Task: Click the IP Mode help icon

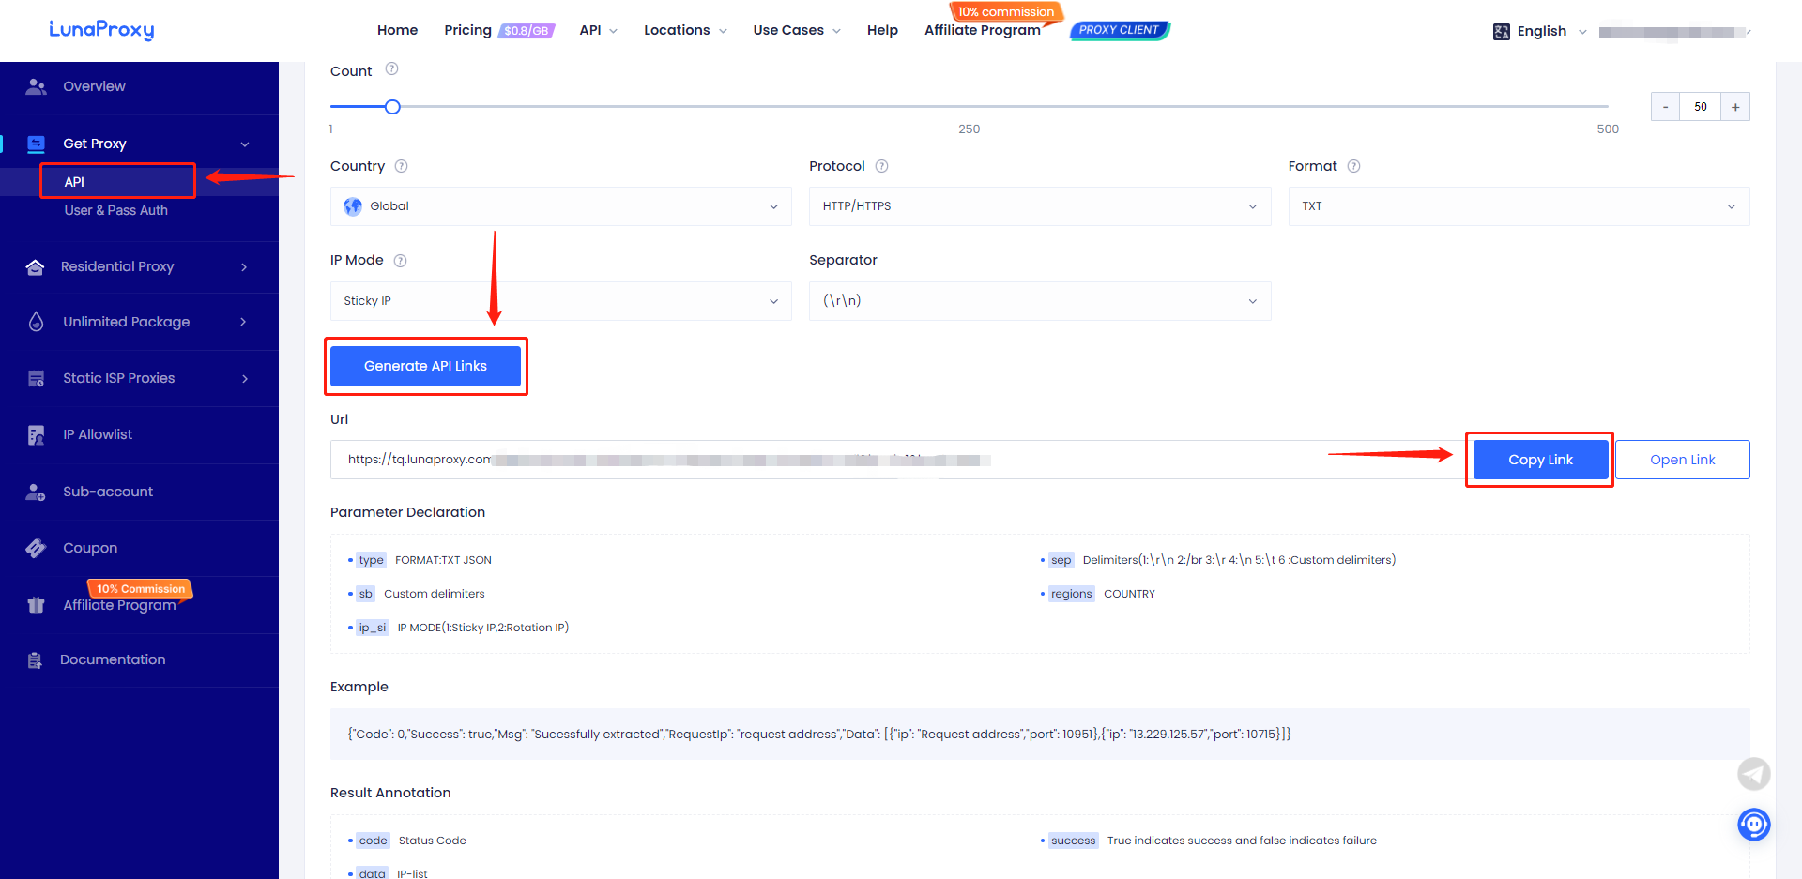Action: point(400,261)
